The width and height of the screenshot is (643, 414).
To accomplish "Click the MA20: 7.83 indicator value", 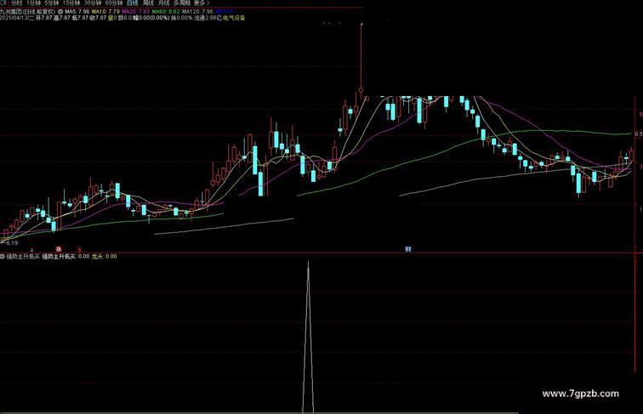I will coord(136,12).
